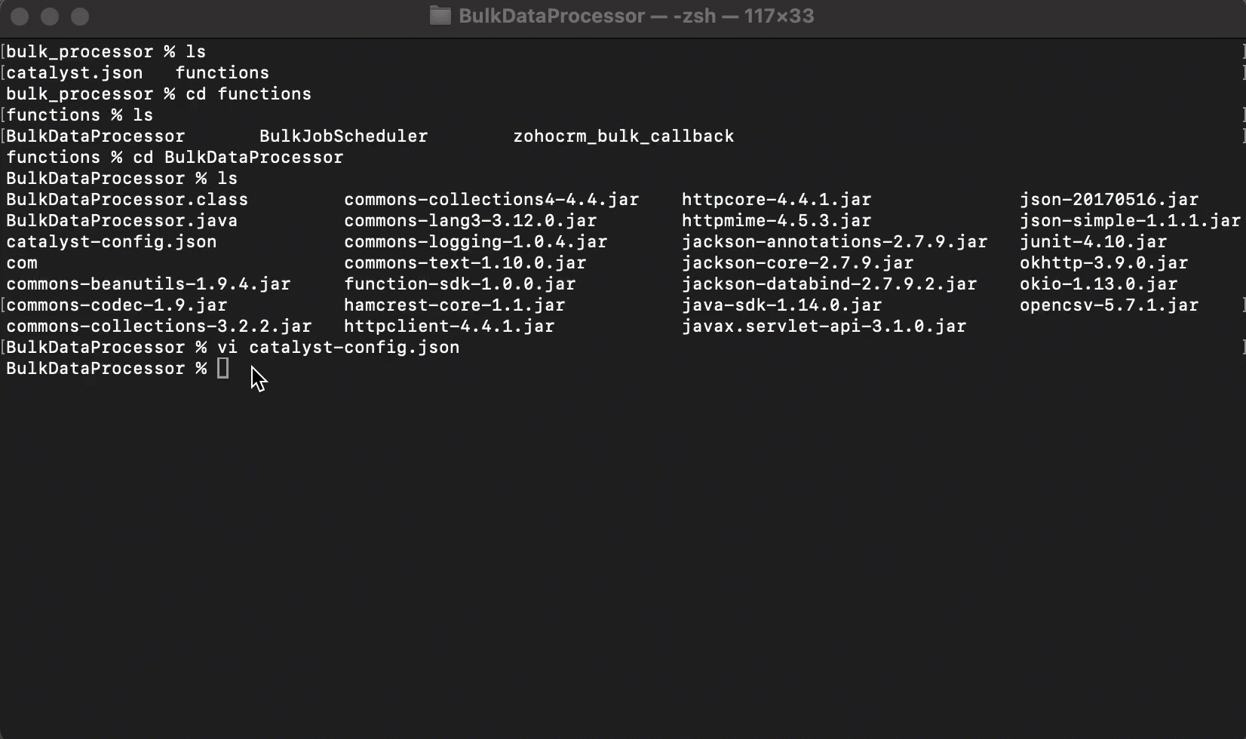1246x739 pixels.
Task: Click the "com" directory in the listing
Action: click(22, 263)
